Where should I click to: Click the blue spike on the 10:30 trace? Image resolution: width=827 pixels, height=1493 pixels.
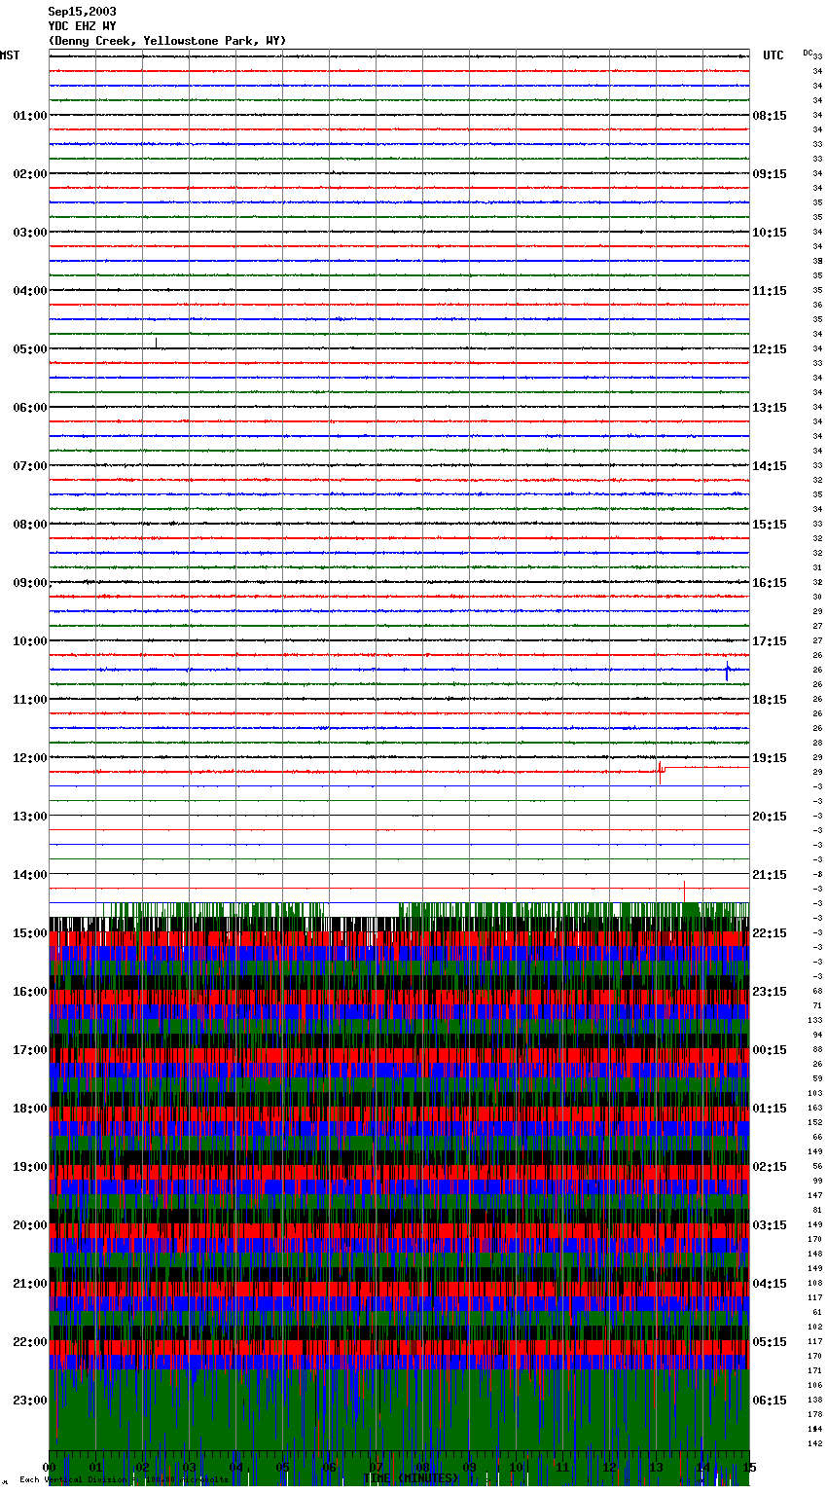727,671
